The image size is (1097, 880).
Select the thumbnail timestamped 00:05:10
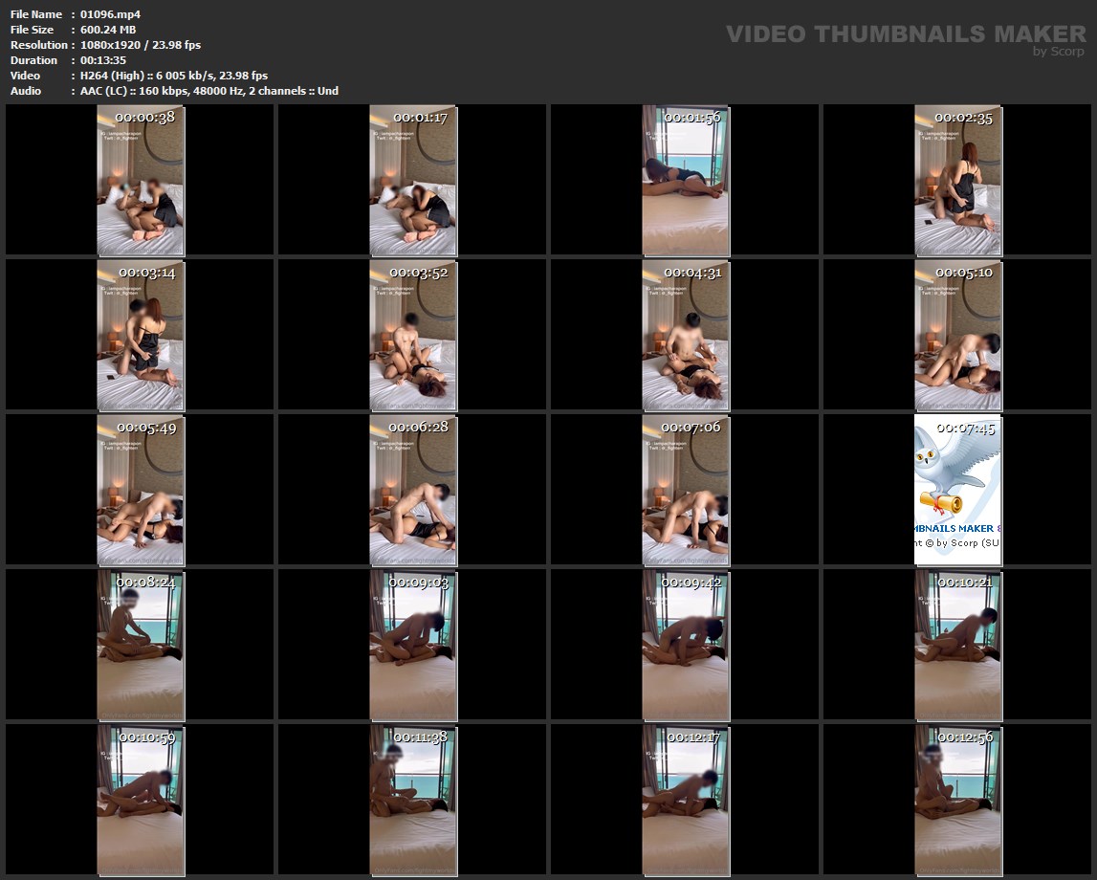click(958, 335)
